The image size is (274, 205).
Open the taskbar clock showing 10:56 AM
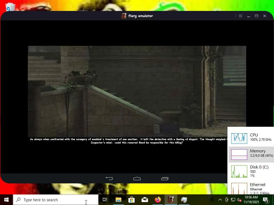[251, 200]
